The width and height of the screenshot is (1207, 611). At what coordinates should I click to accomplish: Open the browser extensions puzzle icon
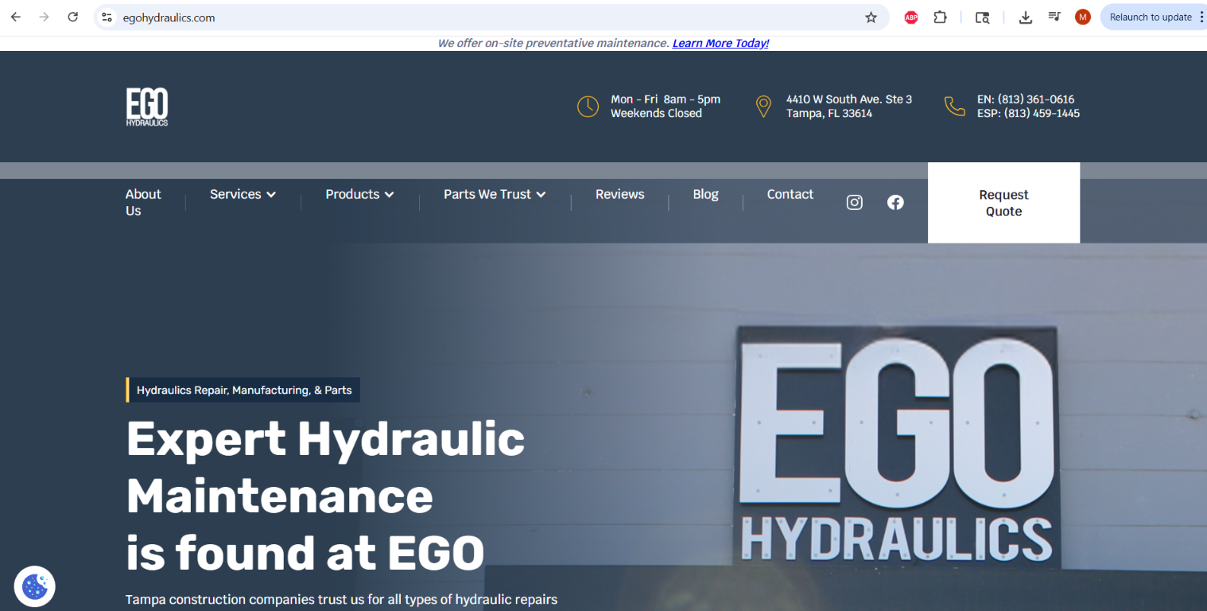pos(940,18)
